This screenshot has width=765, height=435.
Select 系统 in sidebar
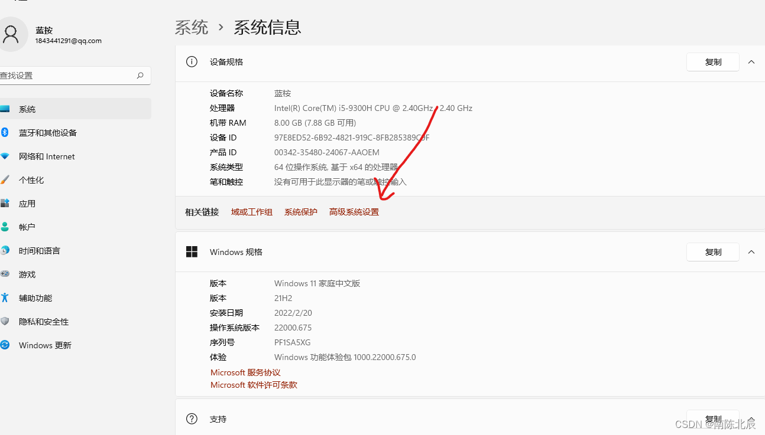coord(75,109)
